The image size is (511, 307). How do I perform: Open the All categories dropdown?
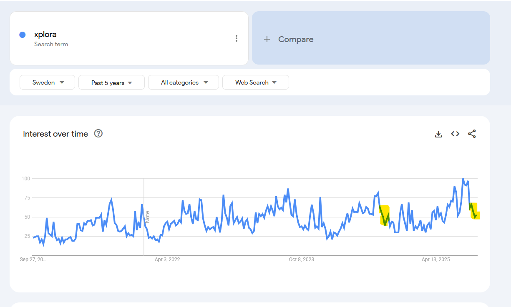(x=184, y=82)
